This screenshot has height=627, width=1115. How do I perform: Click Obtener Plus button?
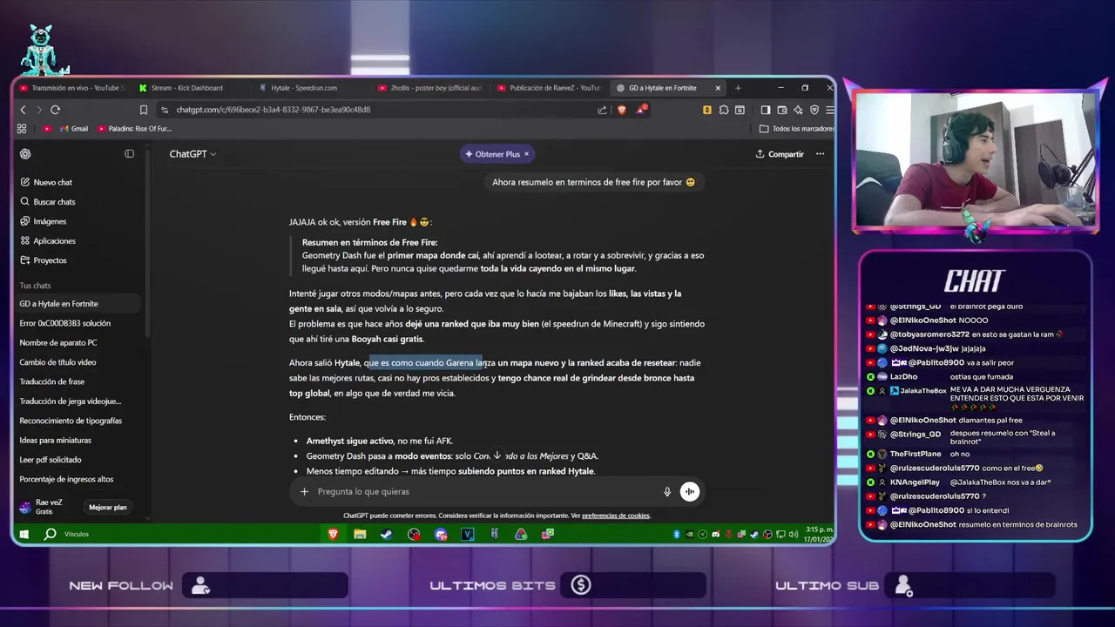tap(493, 154)
